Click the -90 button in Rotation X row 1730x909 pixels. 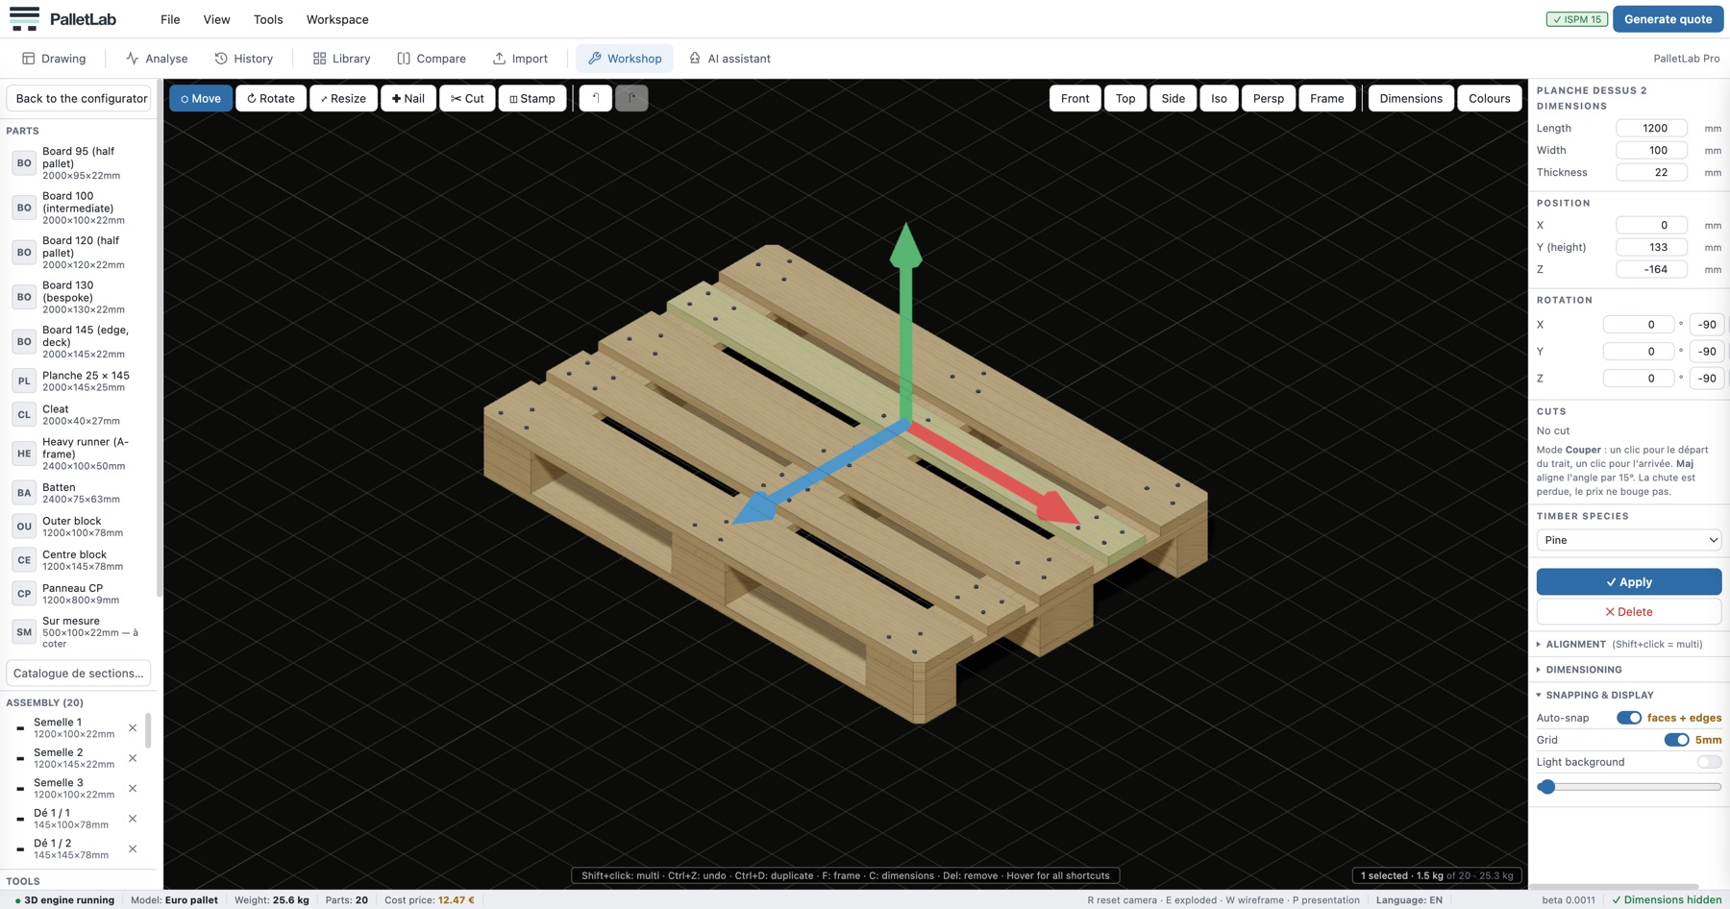1707,325
